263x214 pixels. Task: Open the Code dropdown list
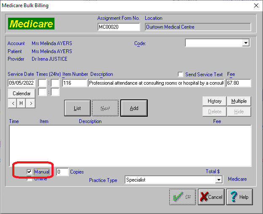246,43
